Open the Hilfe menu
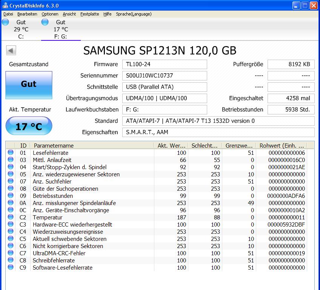320x290 pixels. (107, 14)
